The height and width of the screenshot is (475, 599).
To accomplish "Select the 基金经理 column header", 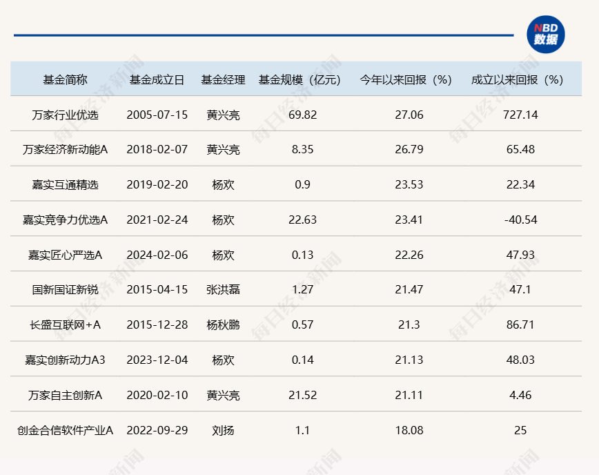I will coord(223,79).
